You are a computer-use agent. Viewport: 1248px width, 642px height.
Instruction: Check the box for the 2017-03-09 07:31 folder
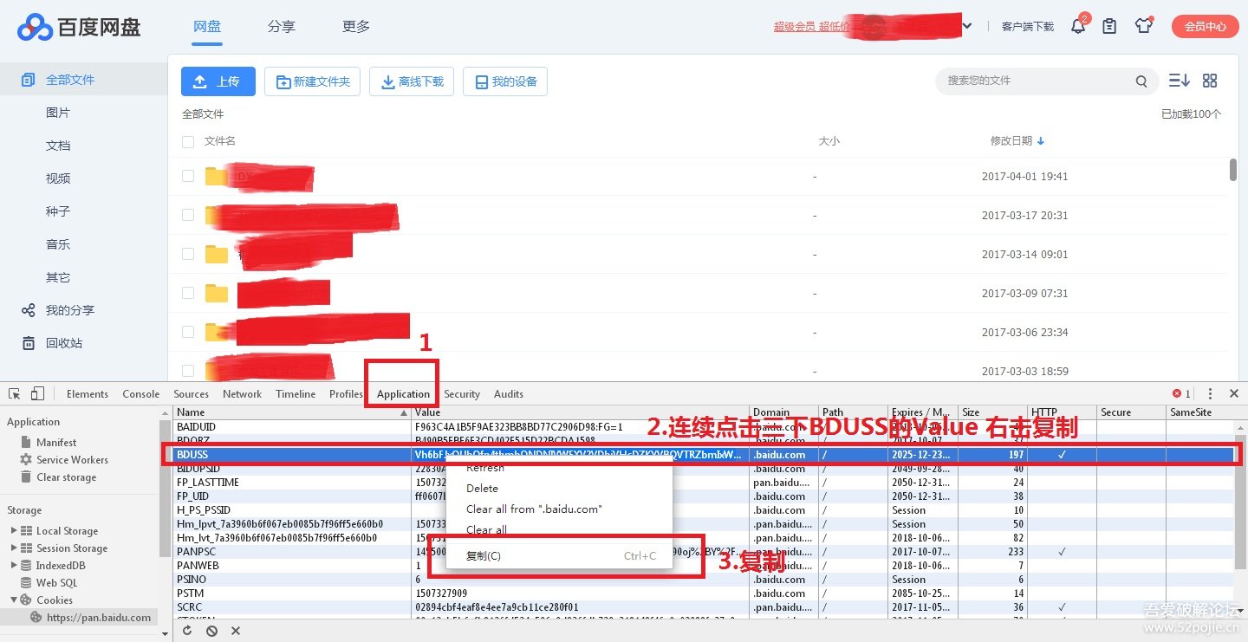(188, 293)
